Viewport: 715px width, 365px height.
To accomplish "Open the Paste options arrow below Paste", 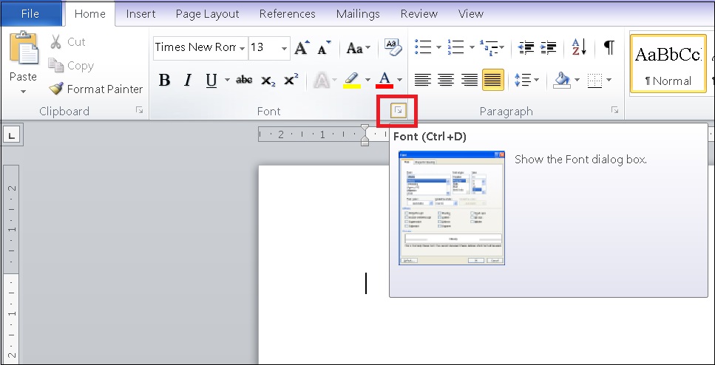I will (x=23, y=92).
